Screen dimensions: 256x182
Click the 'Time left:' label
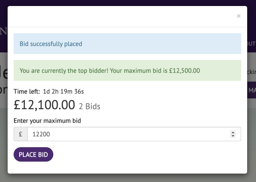(x=26, y=92)
